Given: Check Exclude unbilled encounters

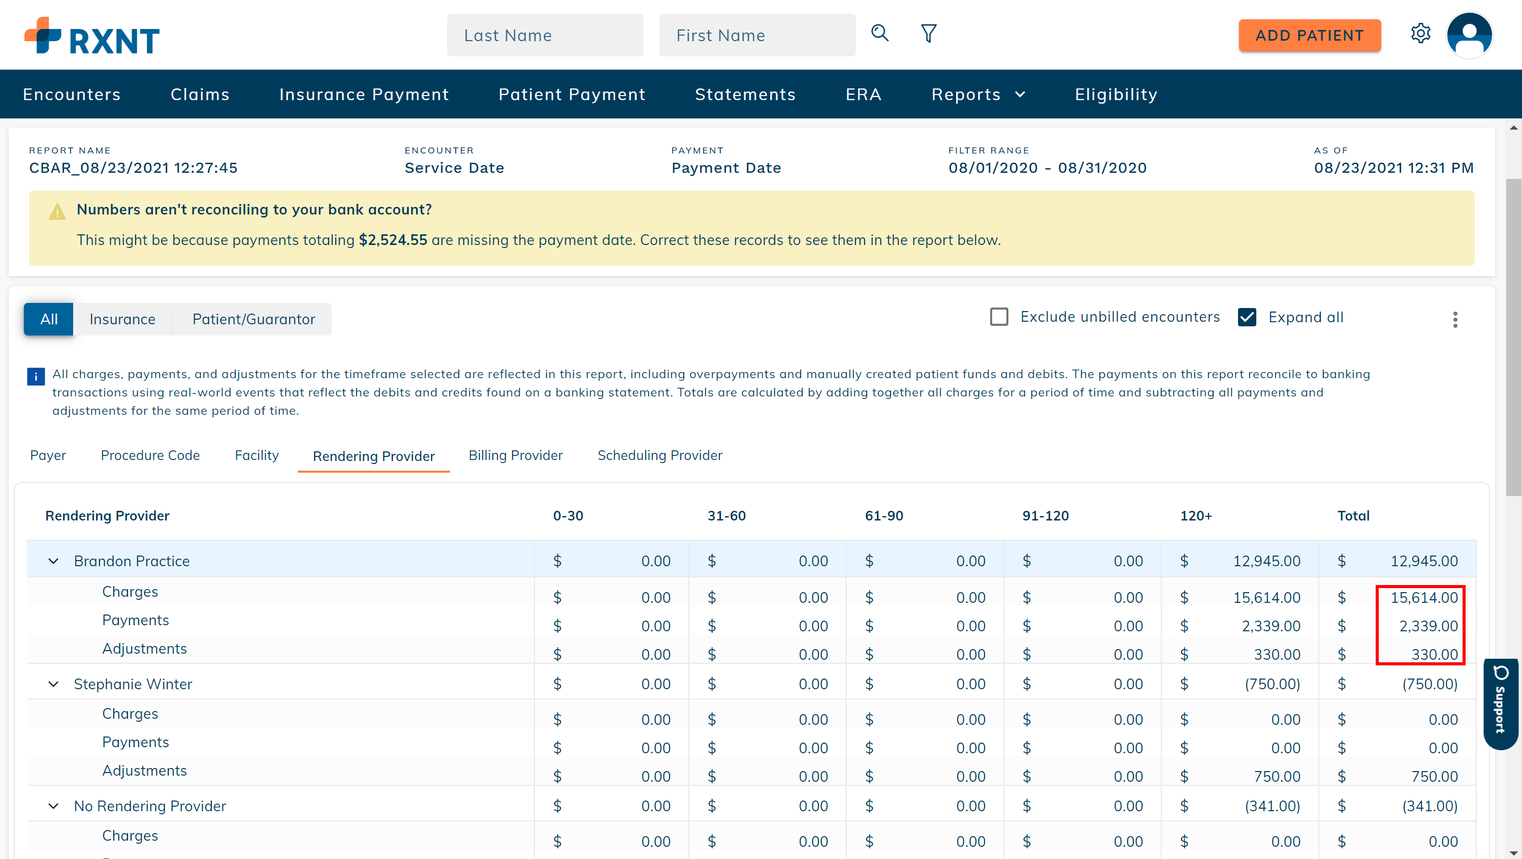Looking at the screenshot, I should tap(999, 317).
